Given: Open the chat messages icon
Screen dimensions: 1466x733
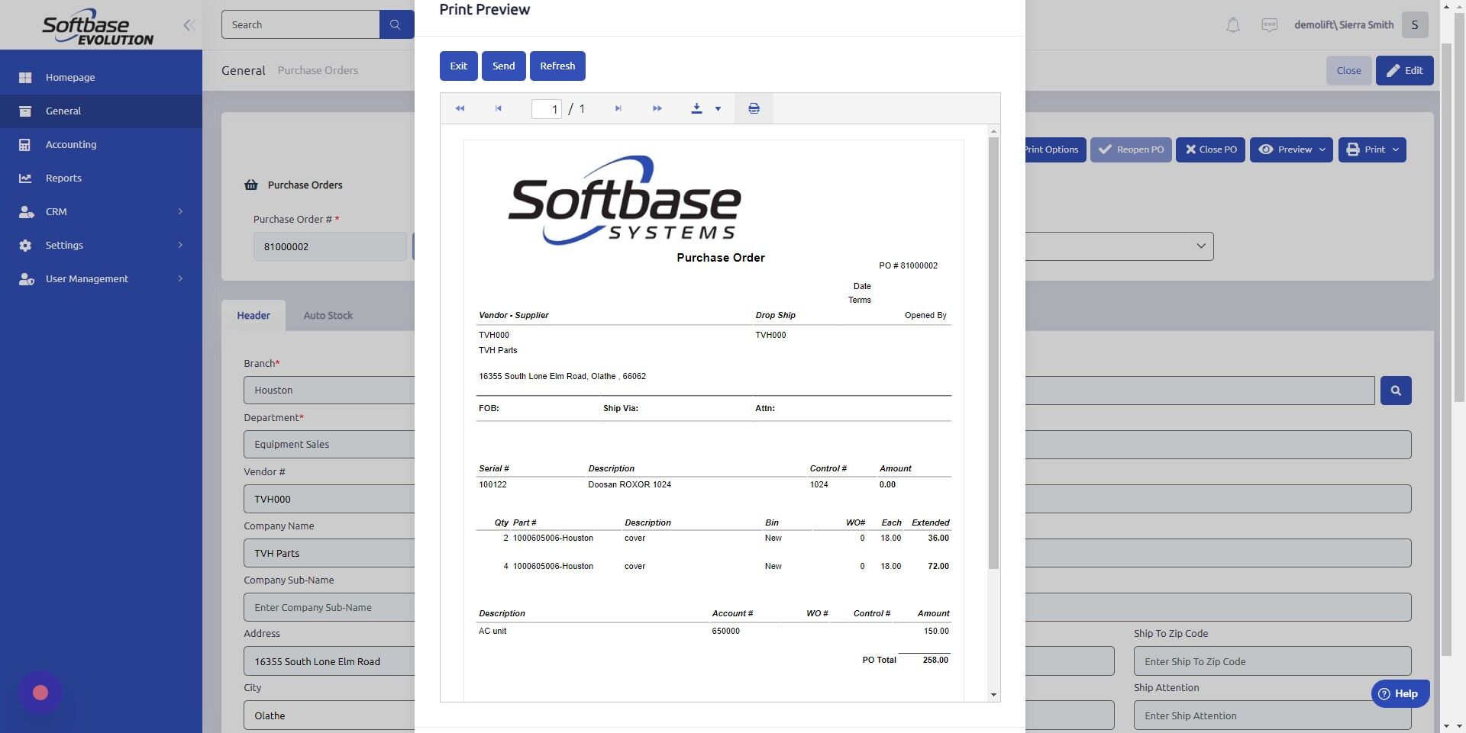Looking at the screenshot, I should tap(1269, 25).
